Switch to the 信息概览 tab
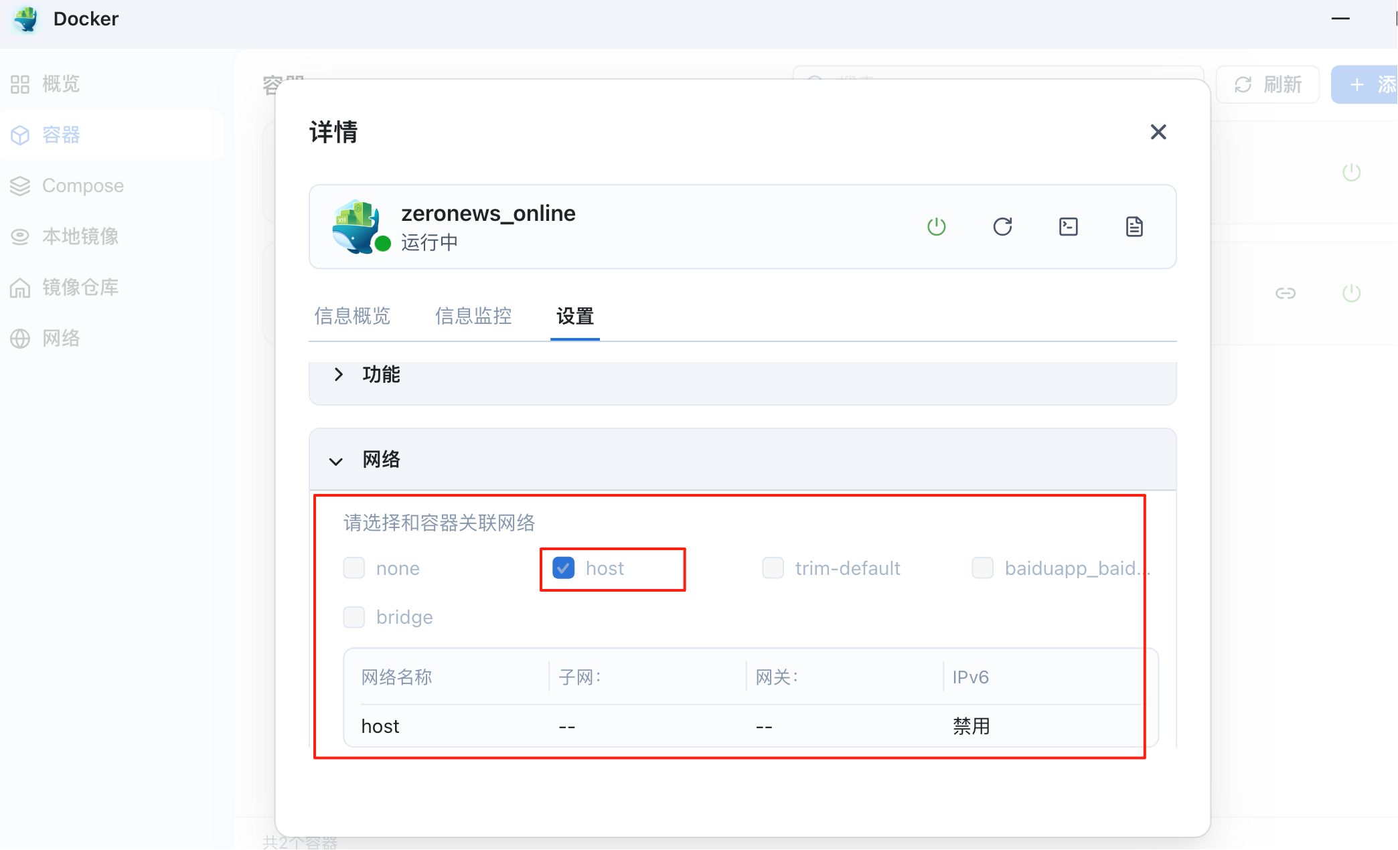Viewport: 1398px width, 850px height. (x=352, y=316)
